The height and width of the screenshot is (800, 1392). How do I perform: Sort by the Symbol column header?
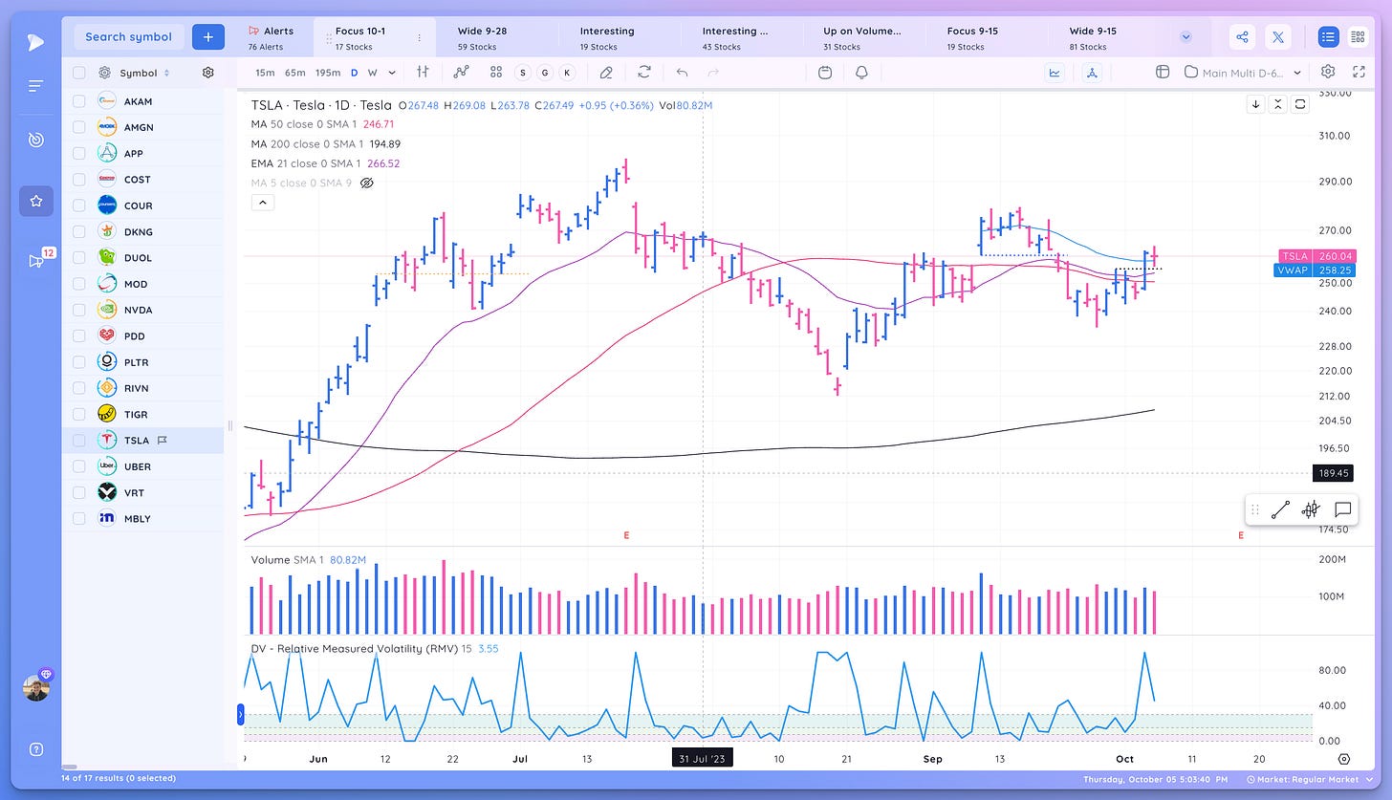(143, 73)
